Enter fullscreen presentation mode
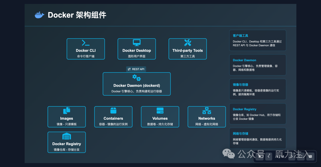Viewport: 321px width, 167px height. tap(301, 157)
